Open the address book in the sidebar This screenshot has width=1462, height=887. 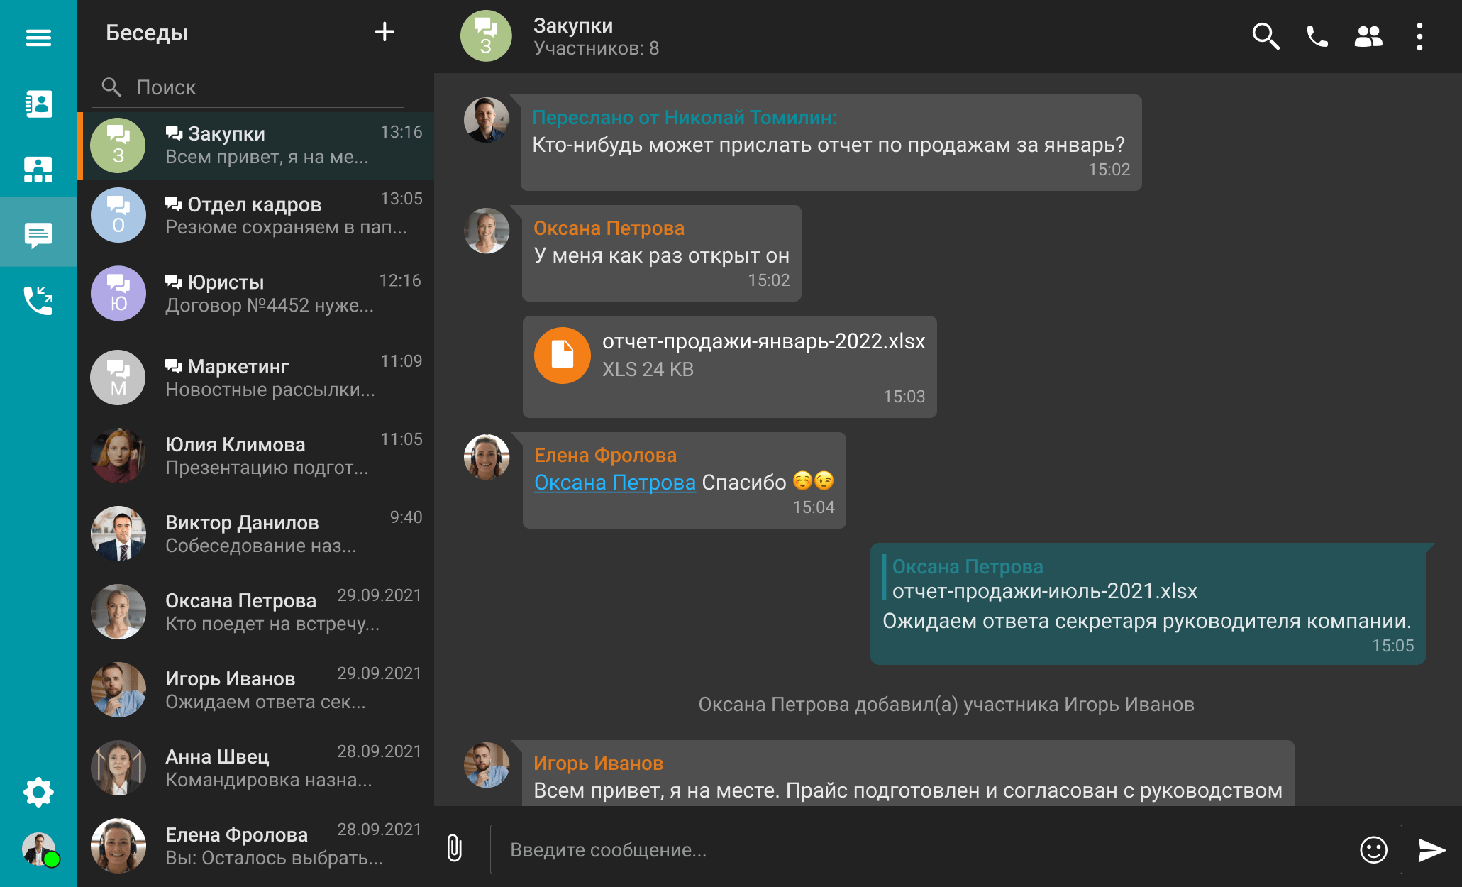pyautogui.click(x=38, y=104)
